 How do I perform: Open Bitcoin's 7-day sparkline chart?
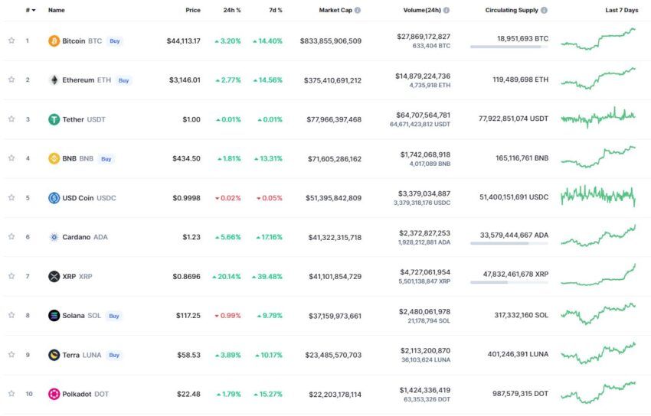point(598,39)
